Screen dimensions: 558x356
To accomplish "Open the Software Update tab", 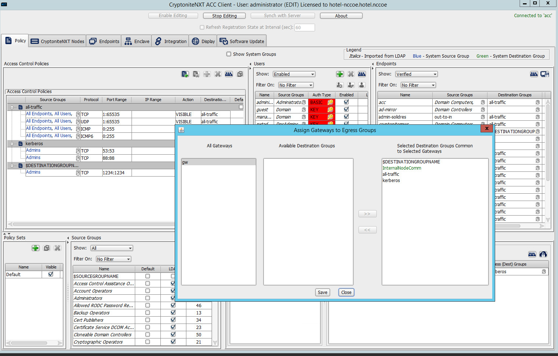I will [242, 41].
